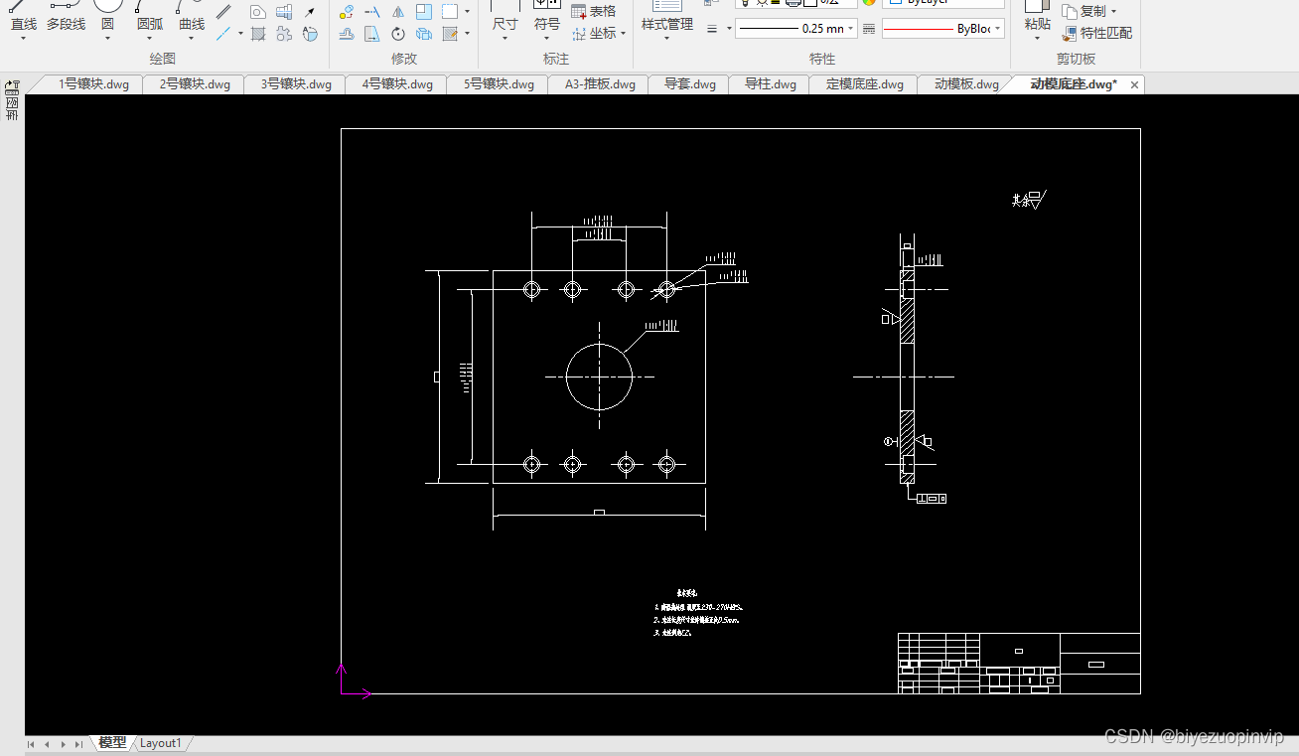1299x756 pixels.
Task: Open the 导柱.dwg tab
Action: click(770, 84)
